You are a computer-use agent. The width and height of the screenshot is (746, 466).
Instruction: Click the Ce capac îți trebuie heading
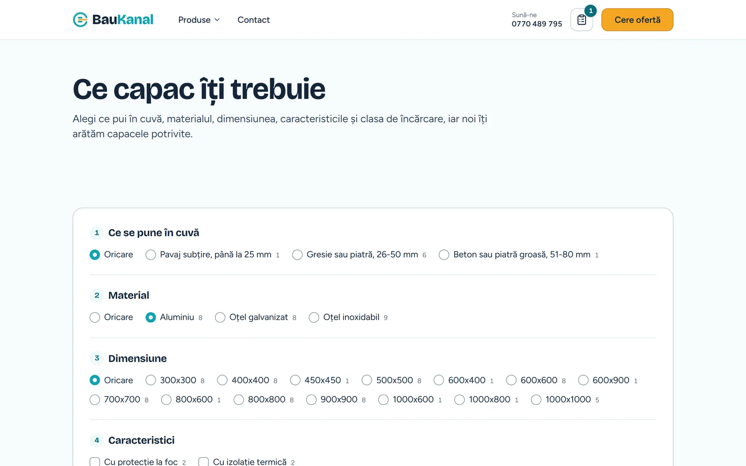pyautogui.click(x=199, y=89)
